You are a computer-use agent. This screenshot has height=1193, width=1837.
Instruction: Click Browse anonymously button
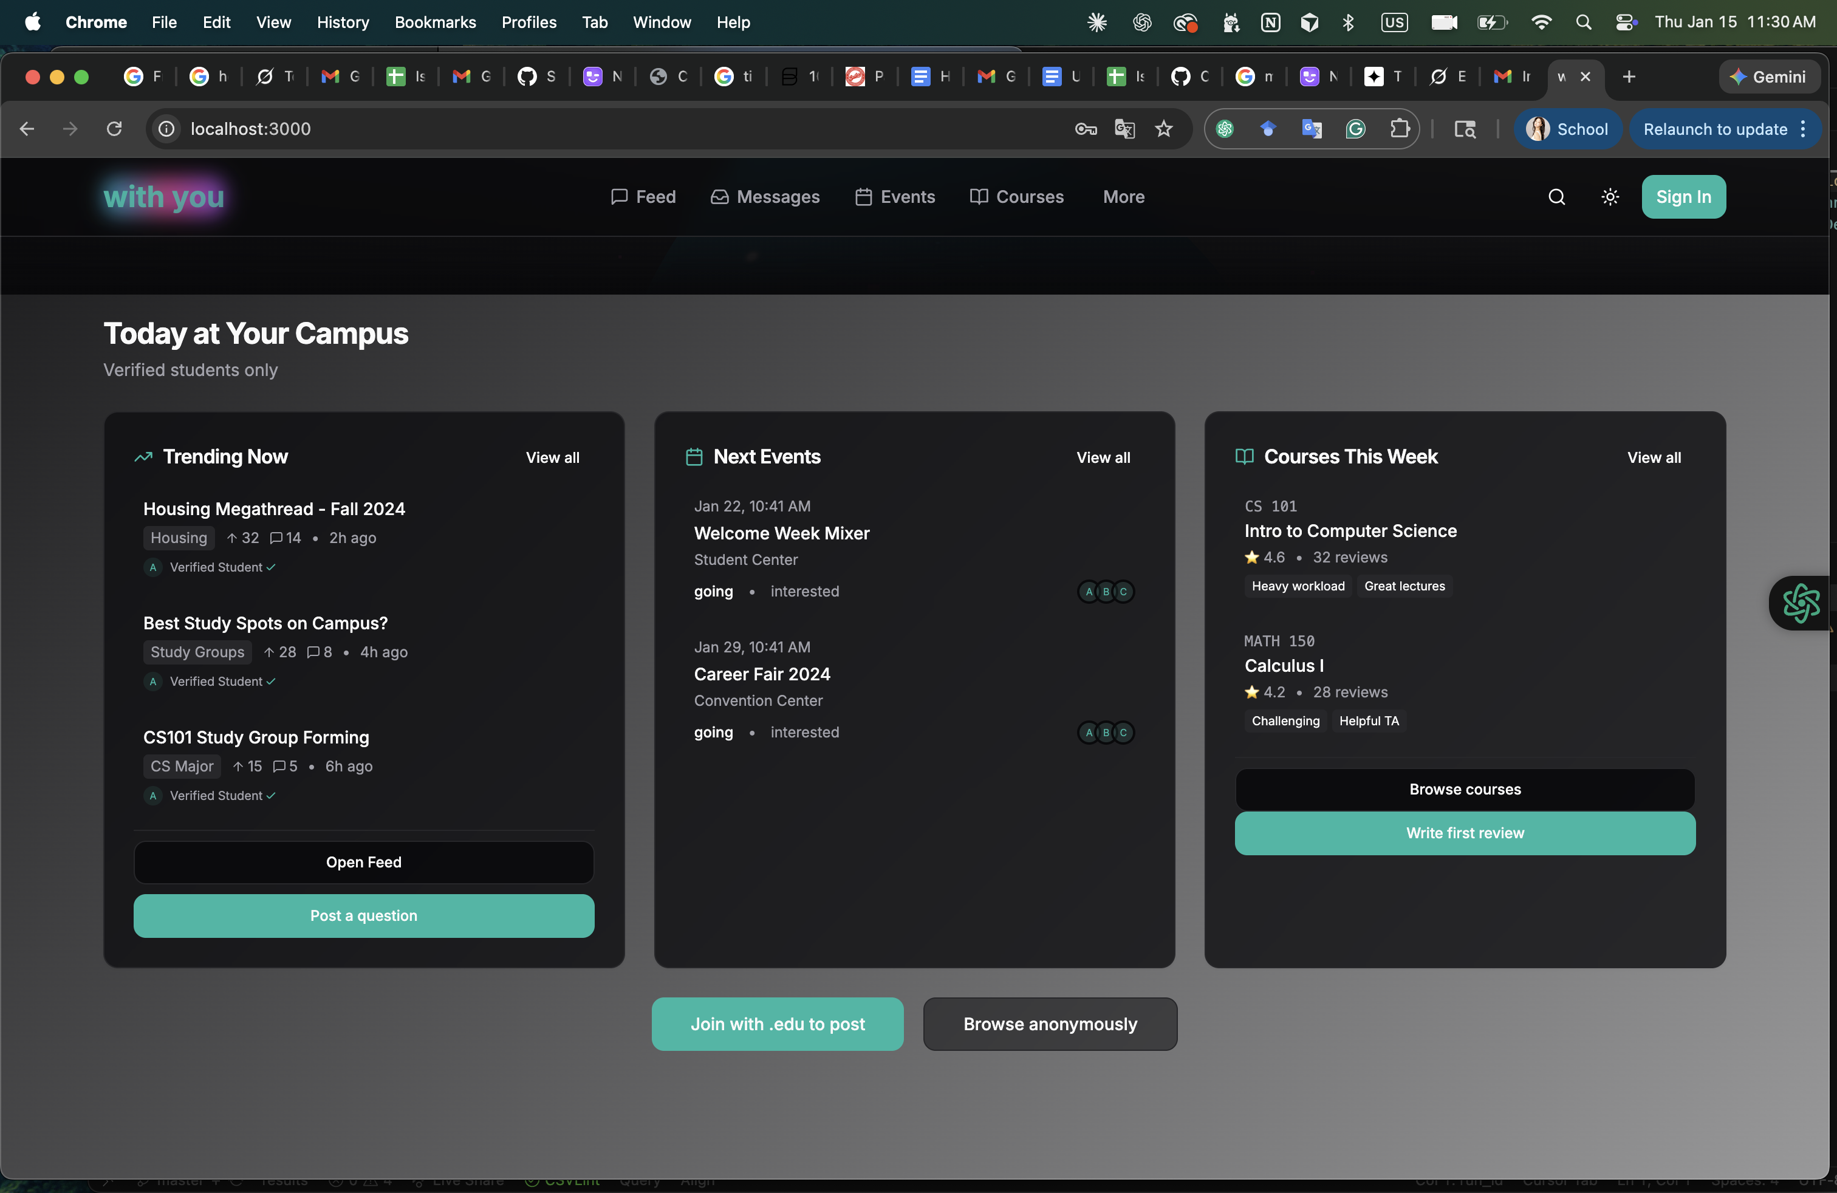(x=1050, y=1024)
